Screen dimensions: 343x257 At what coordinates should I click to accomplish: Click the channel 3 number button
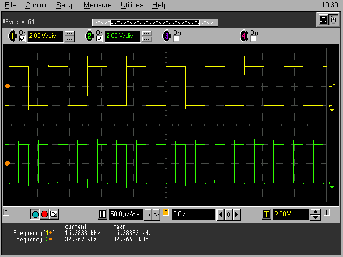(167, 36)
